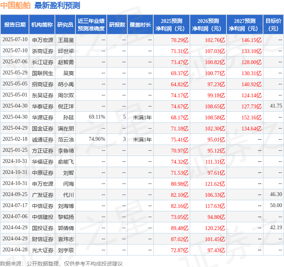Image resolution: width=284 pixels, height=267 pixels.
Task: Click target price 41.75
Action: [276, 106]
